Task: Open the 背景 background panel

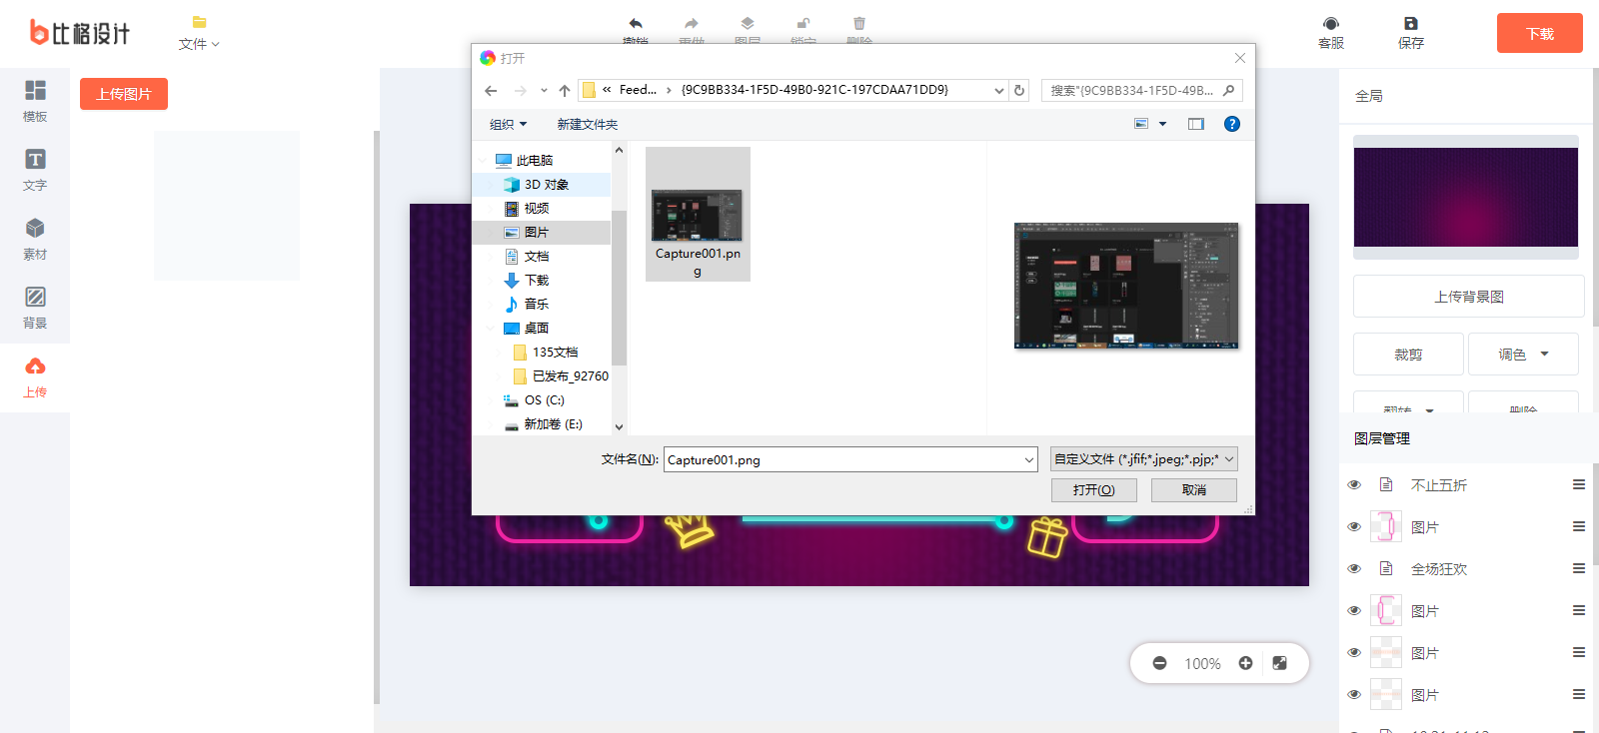Action: point(35,308)
